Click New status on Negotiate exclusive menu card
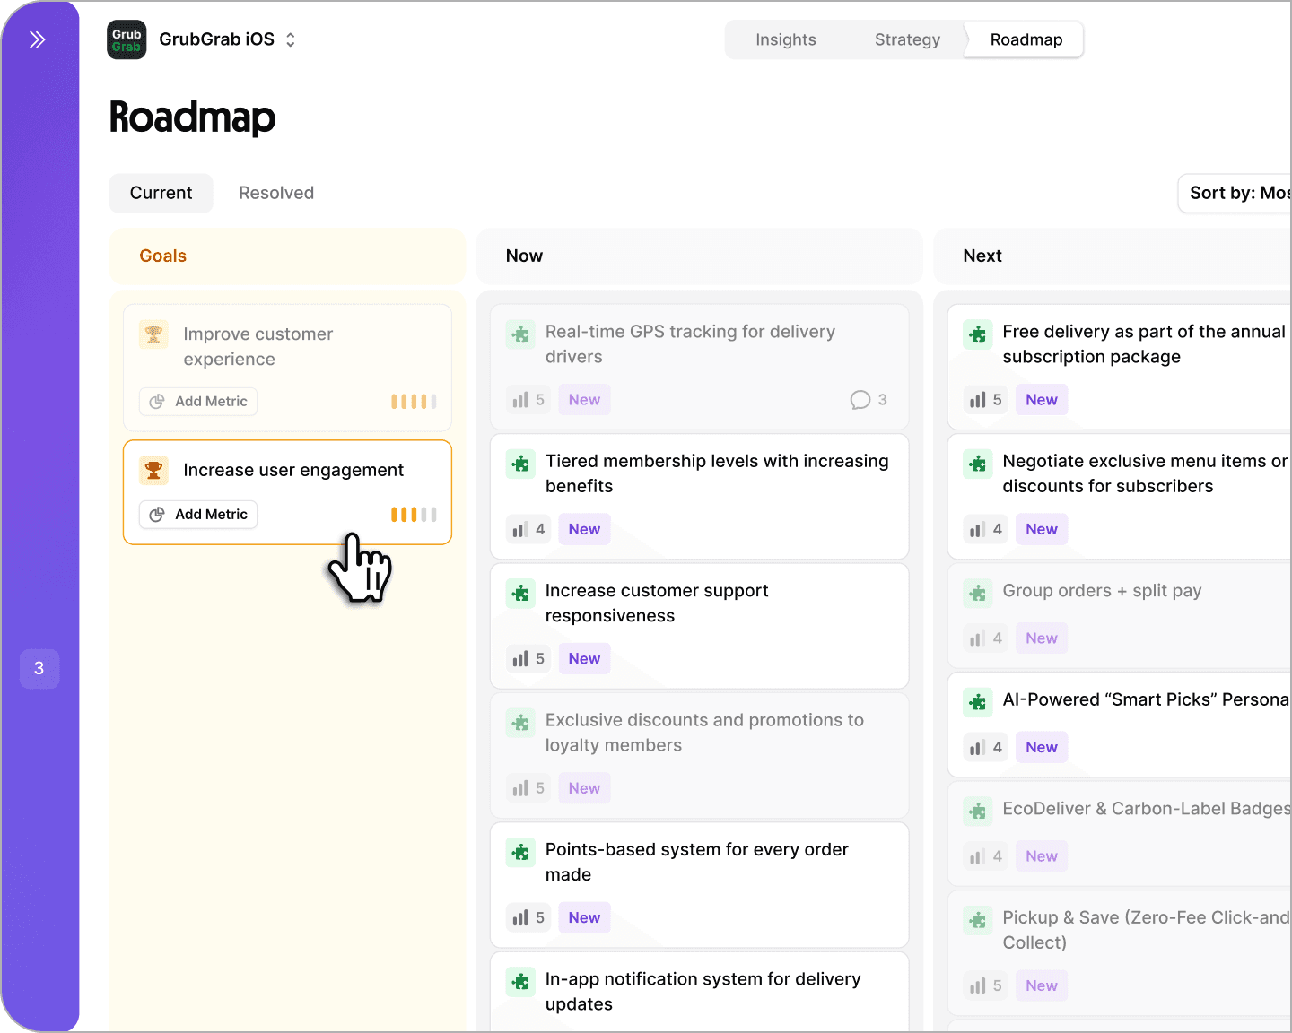The height and width of the screenshot is (1033, 1292). click(1042, 529)
